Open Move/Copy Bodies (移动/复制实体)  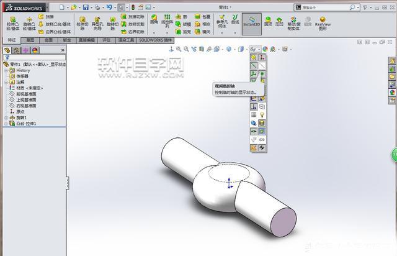pos(293,24)
